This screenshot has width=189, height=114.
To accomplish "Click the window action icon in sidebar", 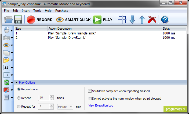I will [6, 53].
